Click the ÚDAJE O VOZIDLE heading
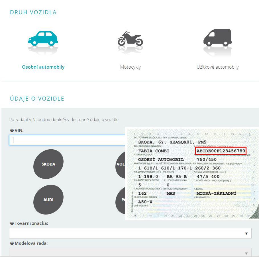The width and height of the screenshot is (259, 257). click(37, 99)
